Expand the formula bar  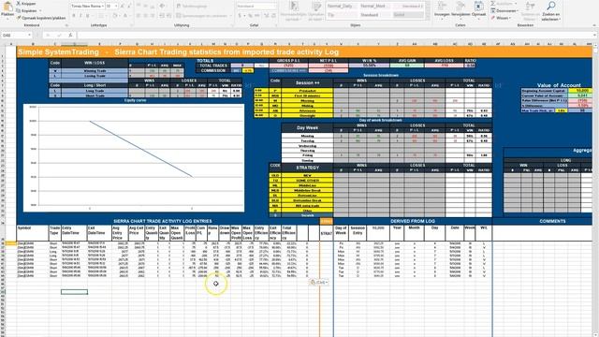pos(594,36)
